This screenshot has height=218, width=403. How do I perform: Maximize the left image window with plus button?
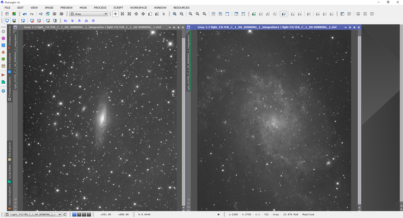tap(178, 27)
